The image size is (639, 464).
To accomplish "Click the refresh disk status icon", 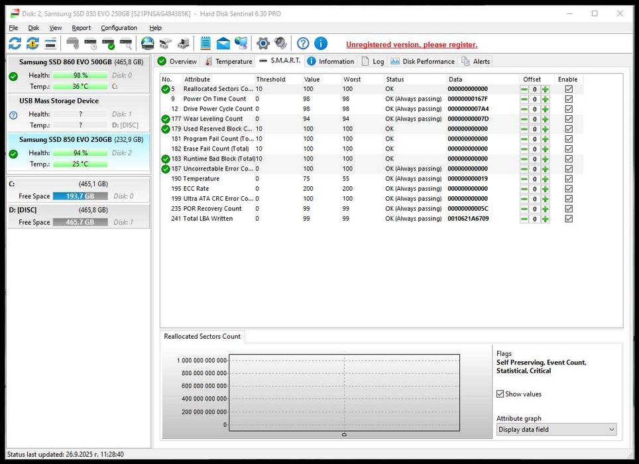I will click(x=15, y=44).
